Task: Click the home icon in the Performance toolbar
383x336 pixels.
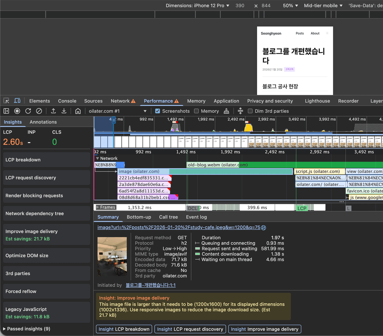Action: pyautogui.click(x=78, y=111)
